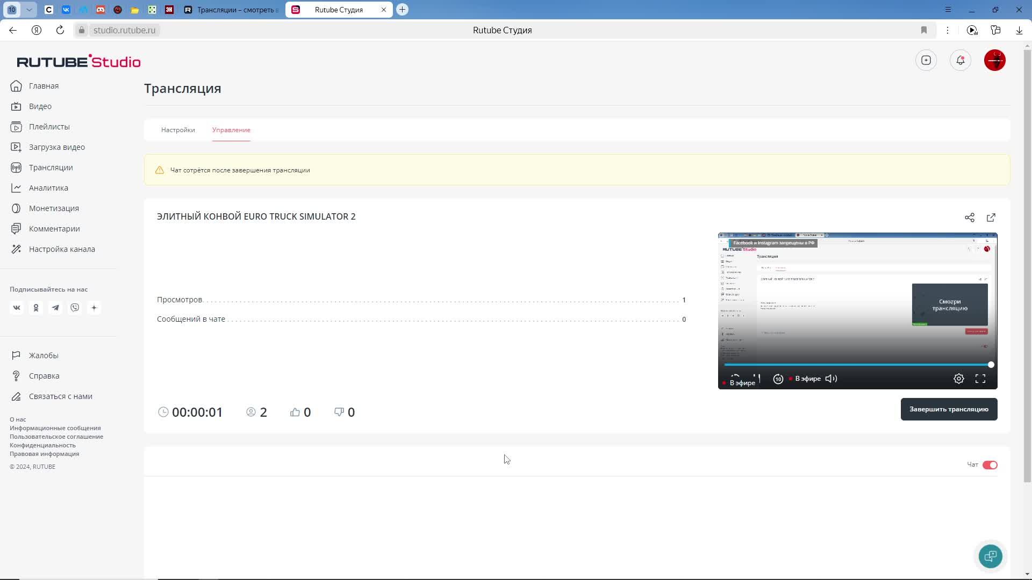Image resolution: width=1032 pixels, height=580 pixels.
Task: Open the Yandex home button
Action: coord(37,30)
